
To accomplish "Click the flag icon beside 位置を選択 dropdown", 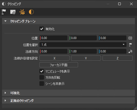I will click(130, 45).
